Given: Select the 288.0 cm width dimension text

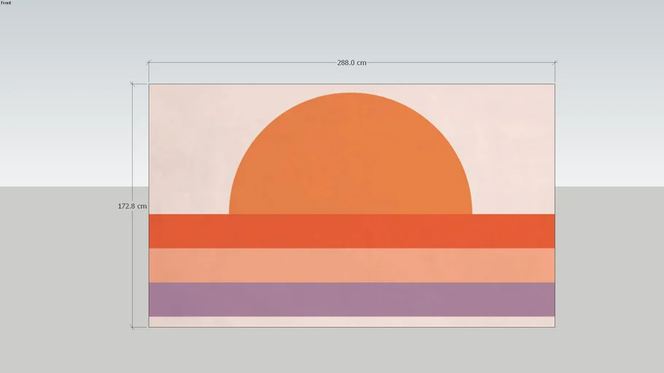Looking at the screenshot, I should click(x=351, y=63).
